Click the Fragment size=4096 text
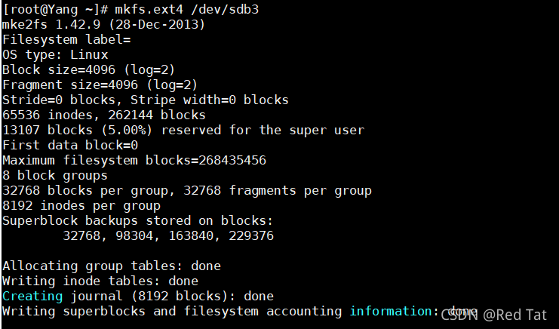559x329 pixels. [70, 85]
